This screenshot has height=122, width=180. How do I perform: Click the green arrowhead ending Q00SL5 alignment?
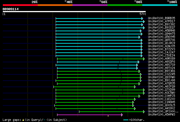[x=133, y=106]
